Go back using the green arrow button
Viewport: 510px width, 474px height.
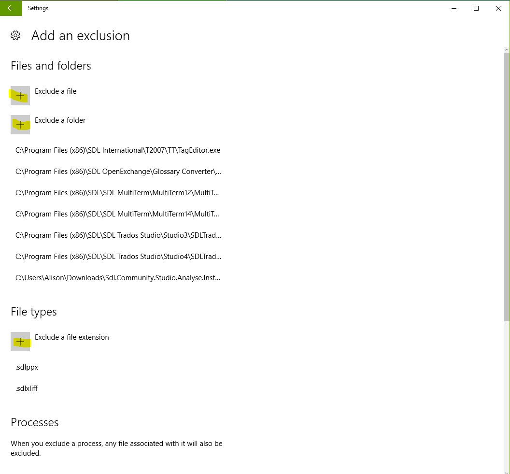11,8
